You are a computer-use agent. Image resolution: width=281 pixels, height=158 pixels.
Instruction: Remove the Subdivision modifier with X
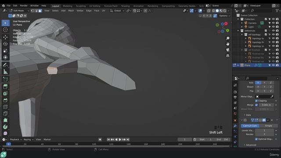pyautogui.click(x=272, y=120)
